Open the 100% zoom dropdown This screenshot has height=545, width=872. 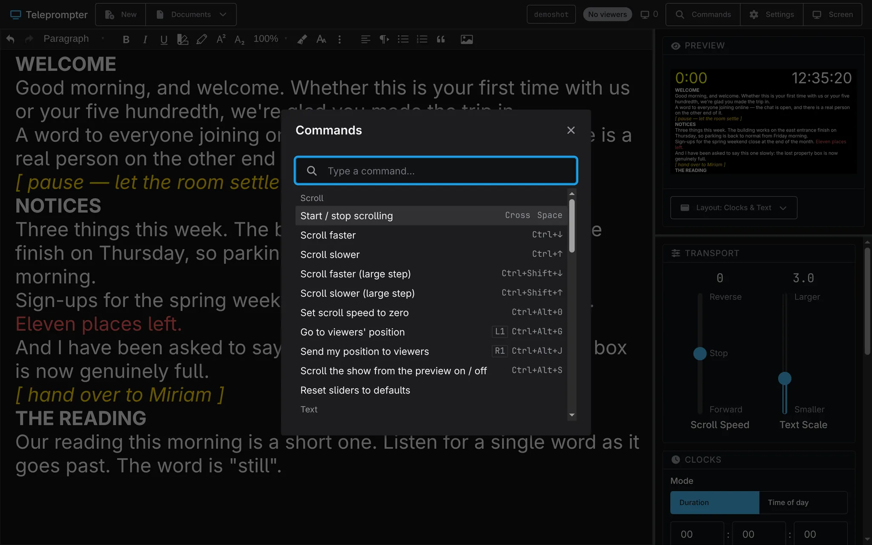point(270,39)
